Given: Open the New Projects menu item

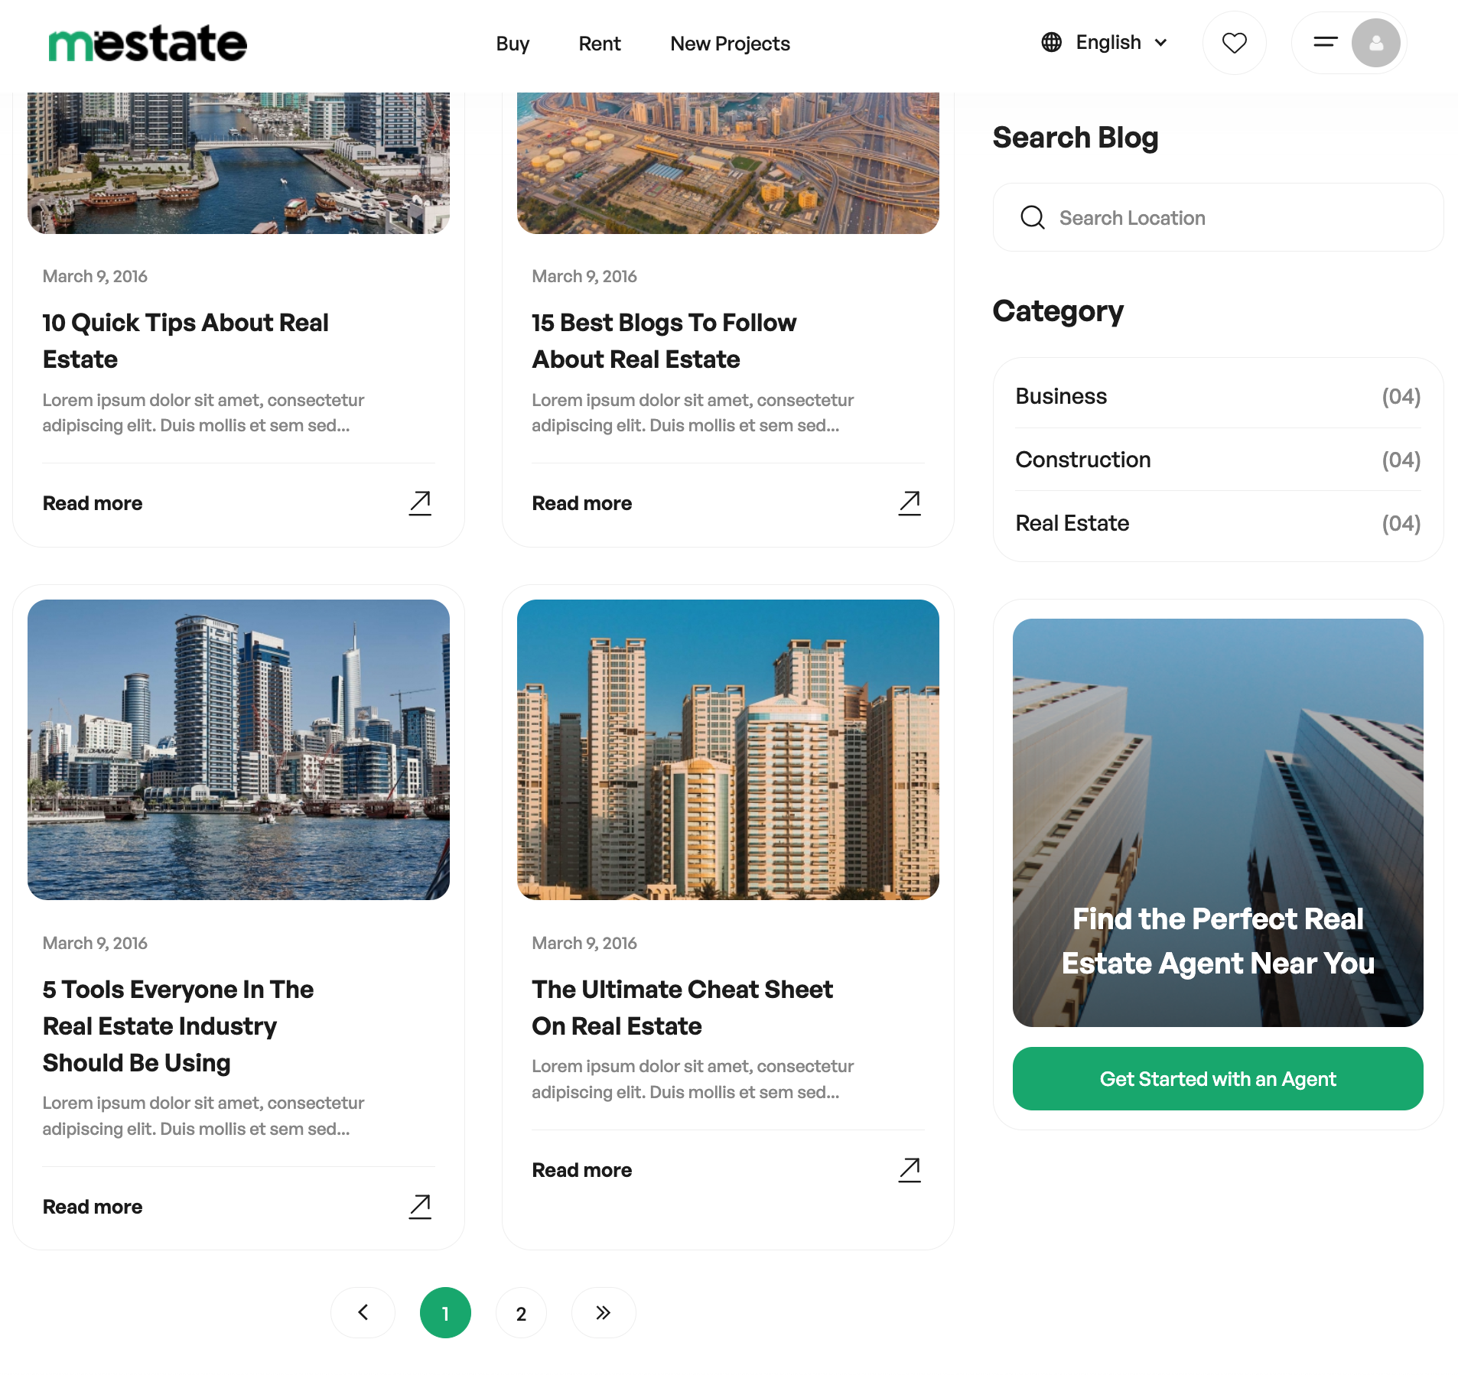Looking at the screenshot, I should (730, 44).
